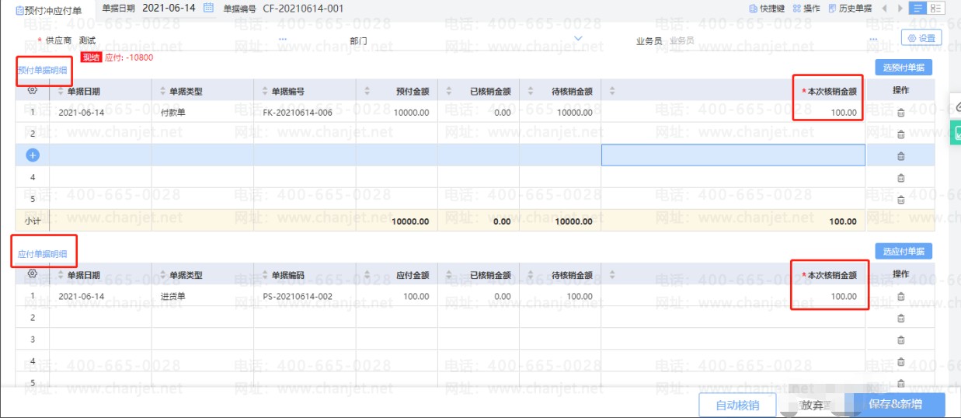
Task: Select the 进货单 cell in payable table
Action: [x=203, y=297]
